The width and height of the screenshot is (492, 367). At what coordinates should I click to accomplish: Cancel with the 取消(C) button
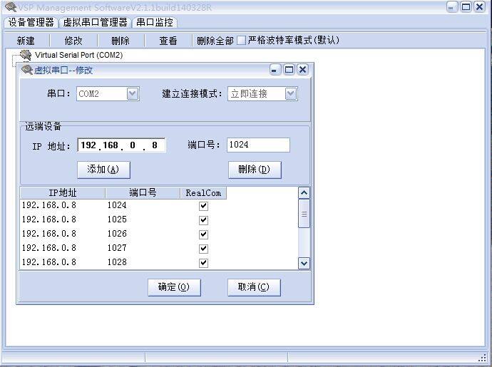coord(254,287)
